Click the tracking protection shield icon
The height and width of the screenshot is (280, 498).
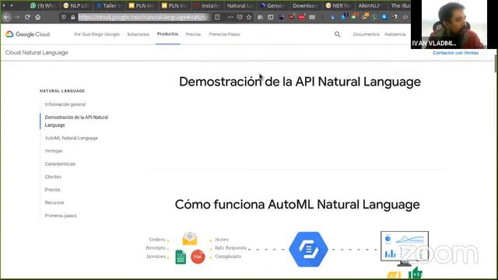tap(64, 17)
